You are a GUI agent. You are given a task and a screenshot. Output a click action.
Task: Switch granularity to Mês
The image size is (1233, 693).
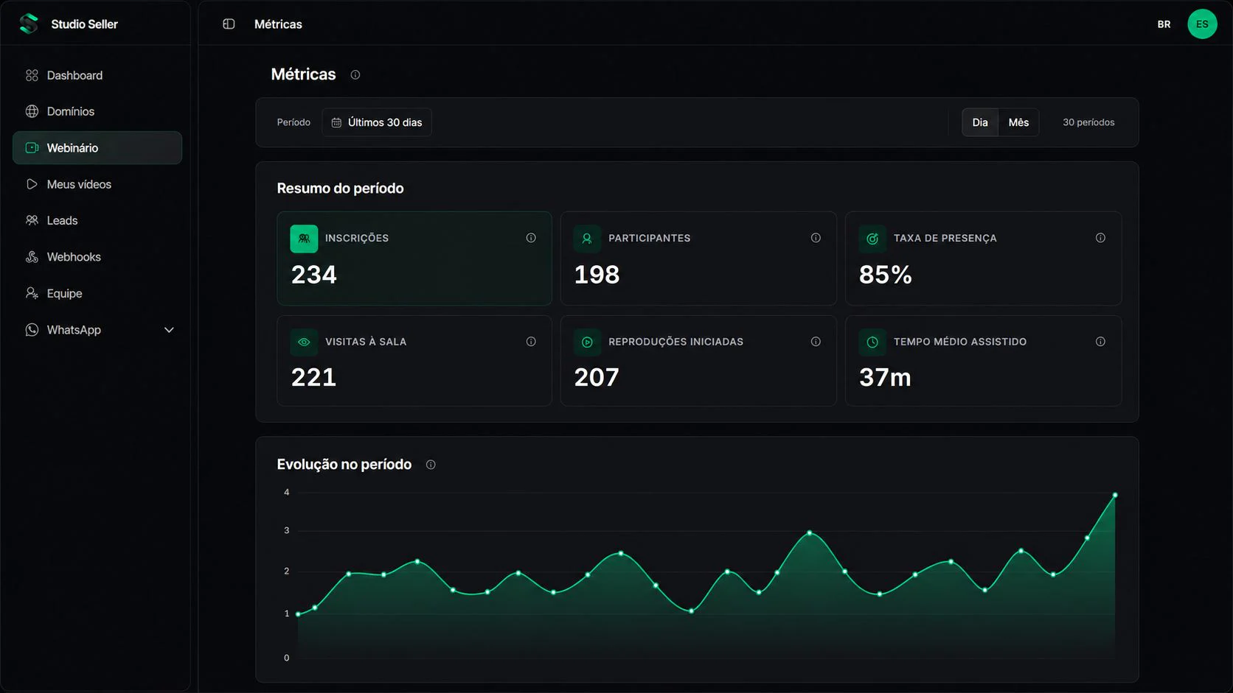1018,122
